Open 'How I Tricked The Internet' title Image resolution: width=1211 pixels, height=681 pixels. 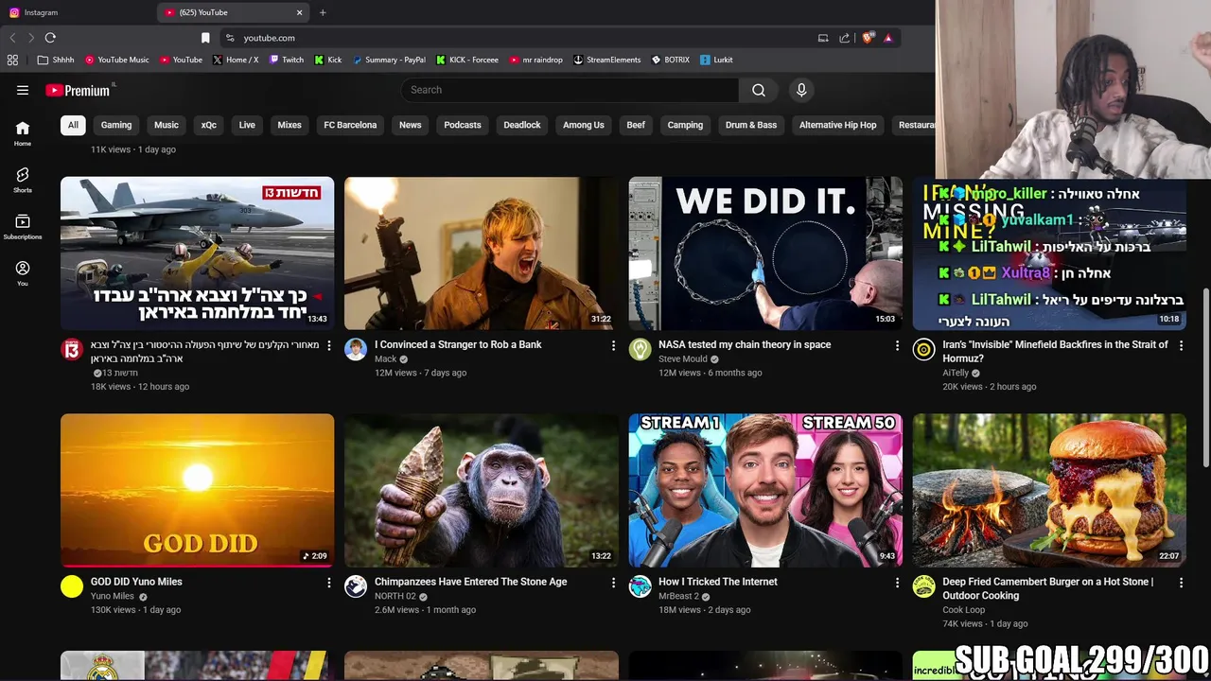point(718,583)
